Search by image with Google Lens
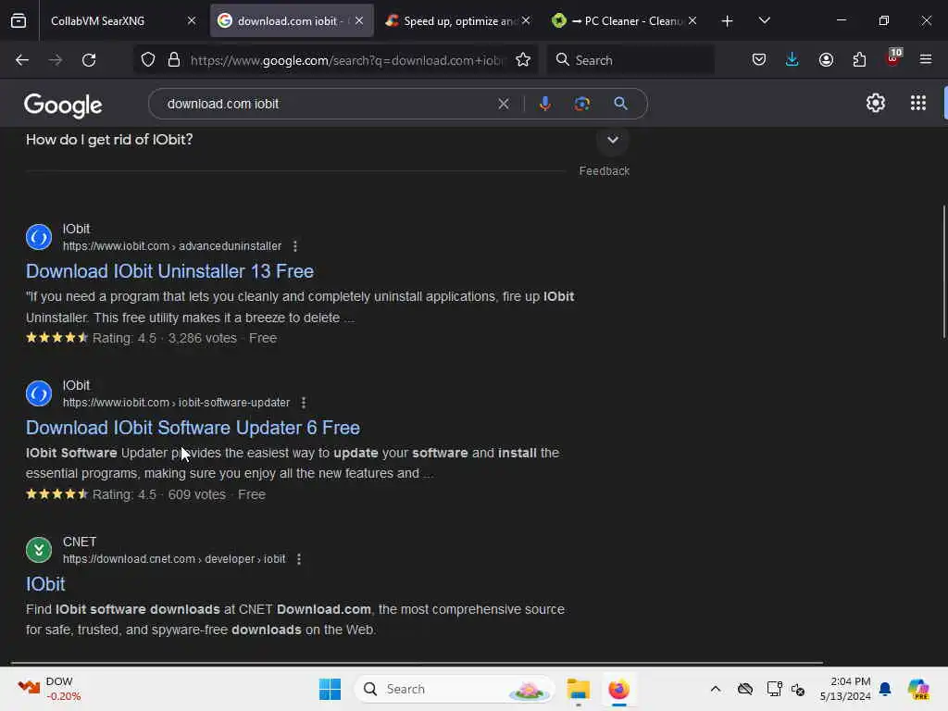 click(581, 104)
